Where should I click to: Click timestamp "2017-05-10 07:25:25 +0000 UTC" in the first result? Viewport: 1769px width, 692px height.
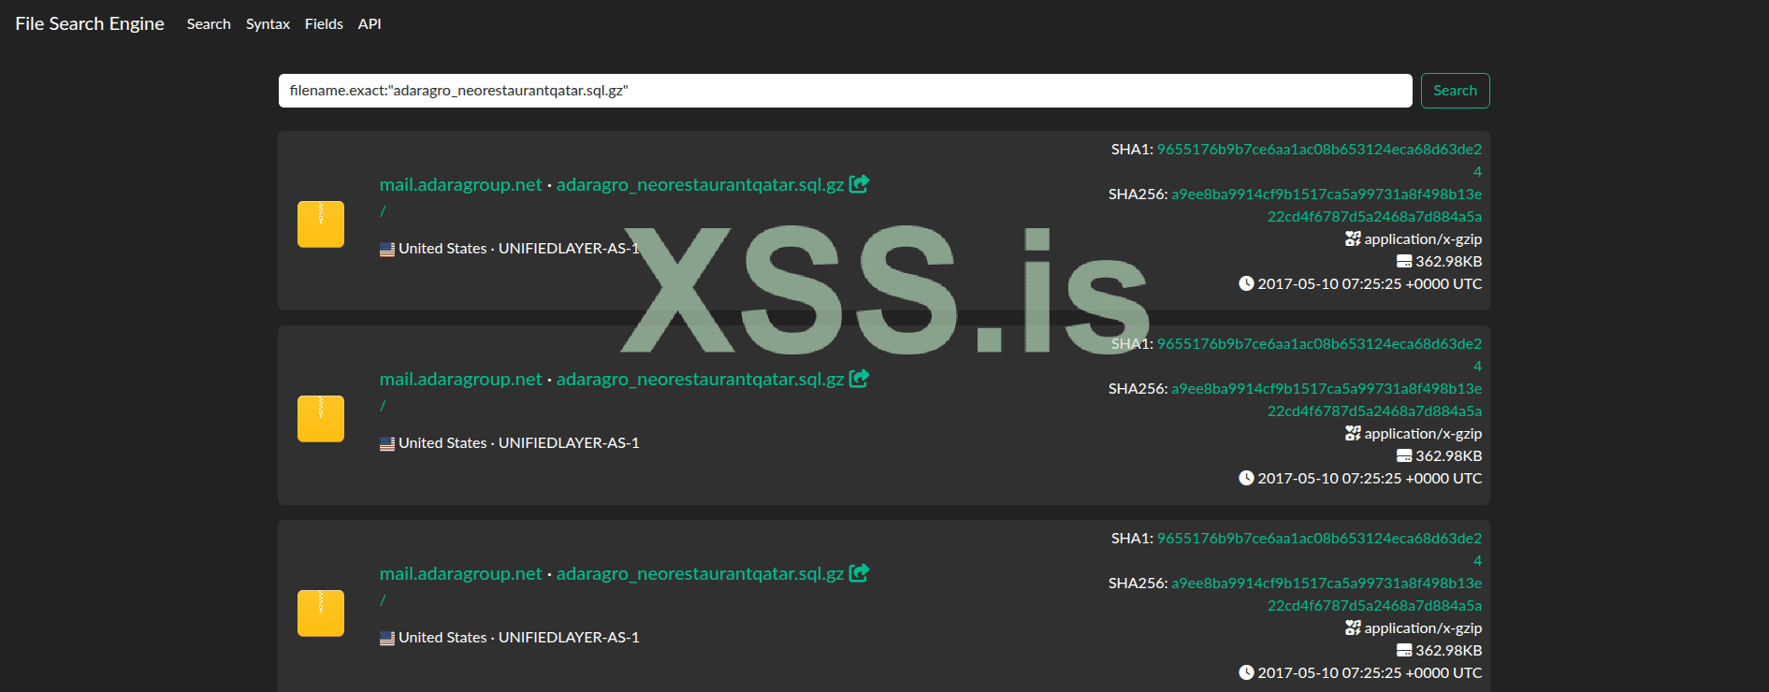[x=1370, y=284]
